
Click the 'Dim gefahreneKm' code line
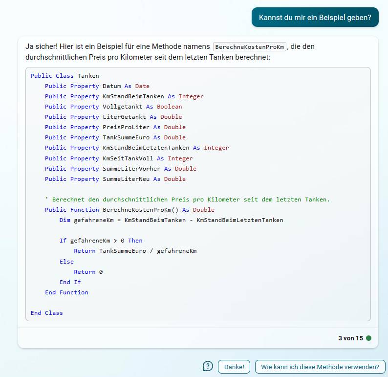[x=171, y=220]
